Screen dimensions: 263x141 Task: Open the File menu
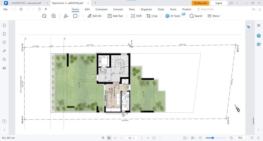pyautogui.click(x=5, y=9)
